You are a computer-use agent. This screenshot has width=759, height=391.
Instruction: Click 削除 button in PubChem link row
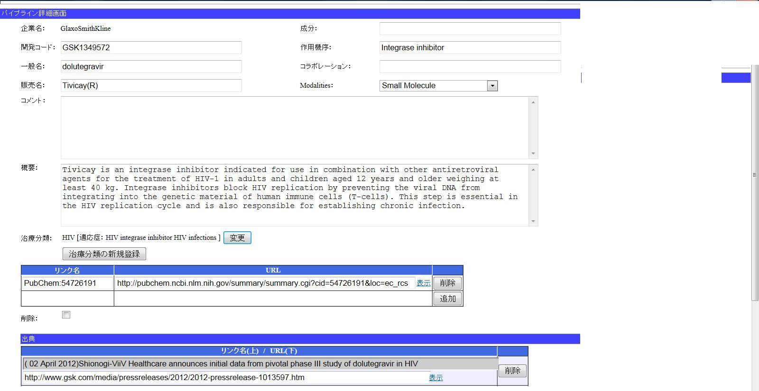(447, 283)
